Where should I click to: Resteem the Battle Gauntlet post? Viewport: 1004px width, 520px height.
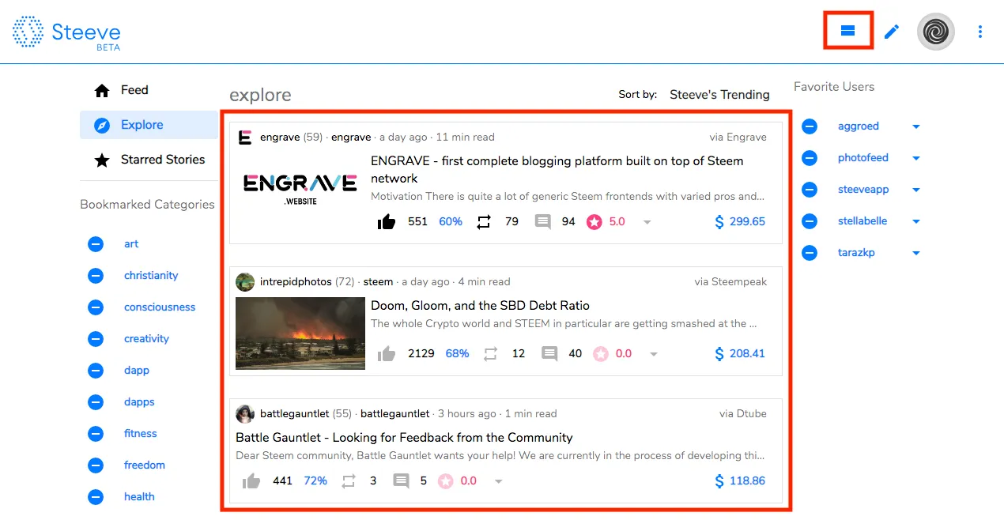tap(349, 481)
